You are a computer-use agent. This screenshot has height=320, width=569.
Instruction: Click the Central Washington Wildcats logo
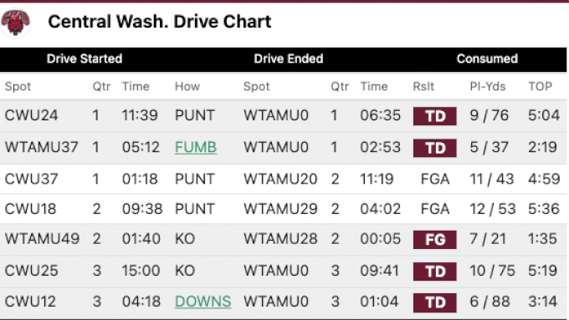(15, 23)
